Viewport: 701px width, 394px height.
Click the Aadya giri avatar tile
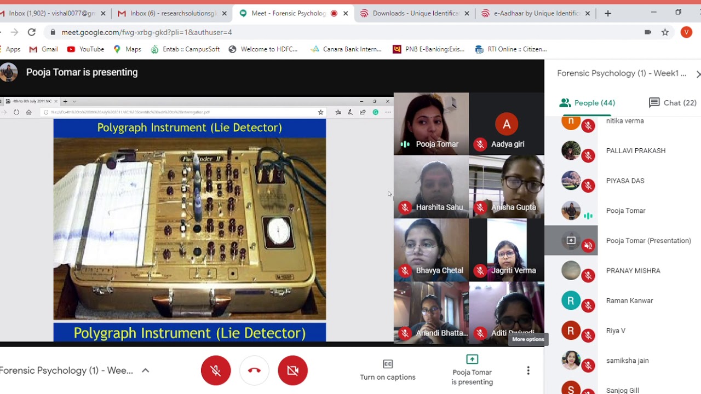point(507,124)
